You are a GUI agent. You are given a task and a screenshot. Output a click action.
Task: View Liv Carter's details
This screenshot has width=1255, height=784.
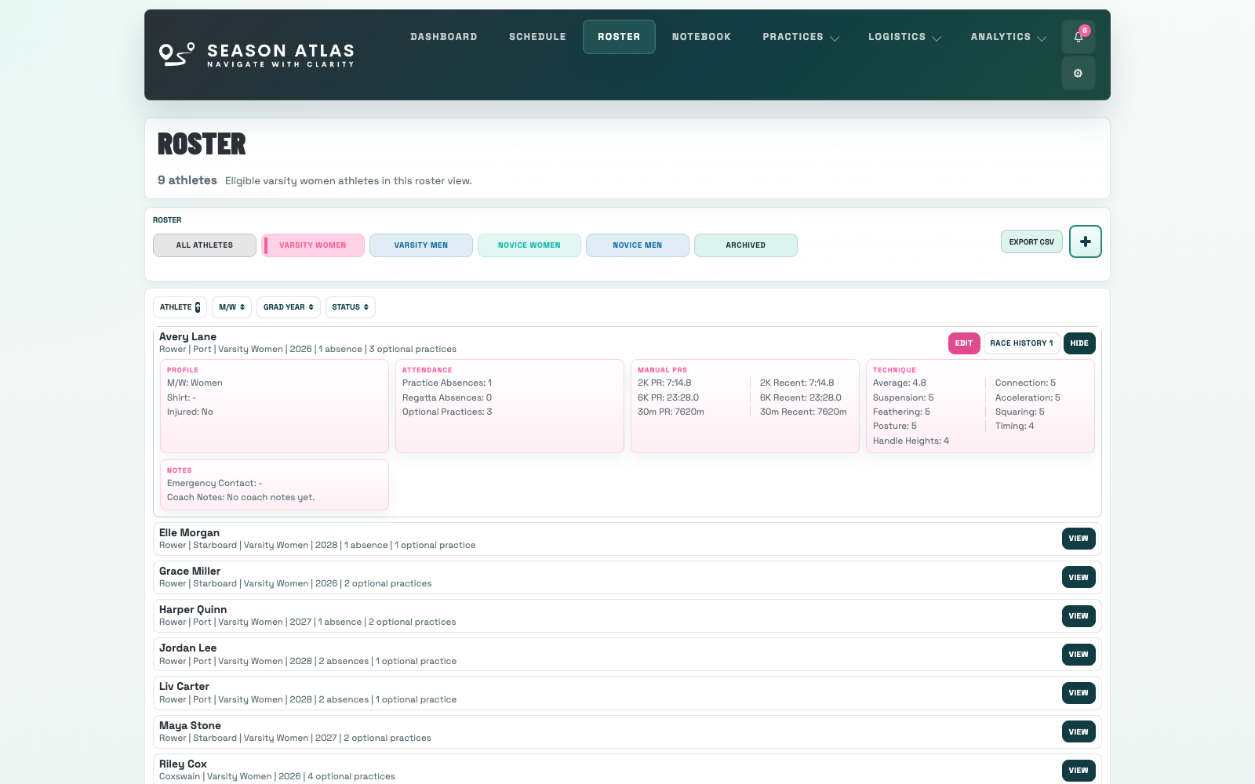point(1079,693)
